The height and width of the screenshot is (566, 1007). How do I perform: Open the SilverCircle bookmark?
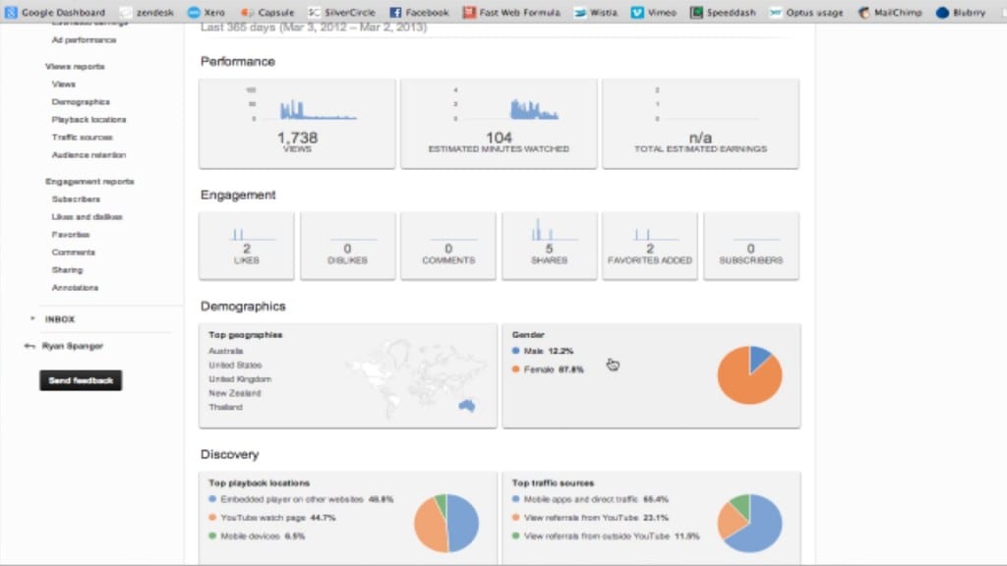[x=341, y=12]
